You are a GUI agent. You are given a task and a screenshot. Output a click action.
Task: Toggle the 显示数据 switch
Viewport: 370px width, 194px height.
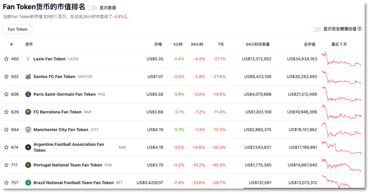pos(92,8)
